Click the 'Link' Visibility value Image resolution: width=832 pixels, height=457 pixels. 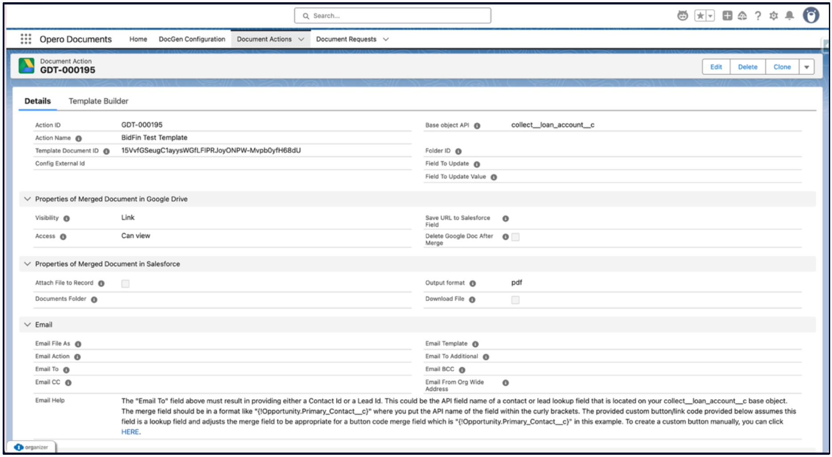point(128,218)
